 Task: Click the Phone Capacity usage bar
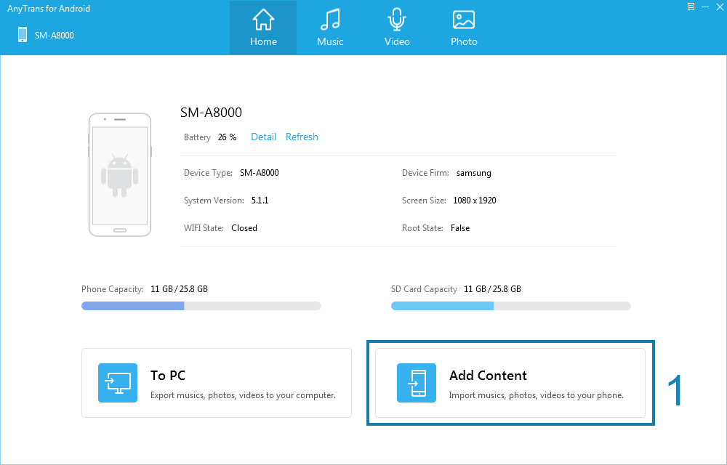click(x=201, y=306)
